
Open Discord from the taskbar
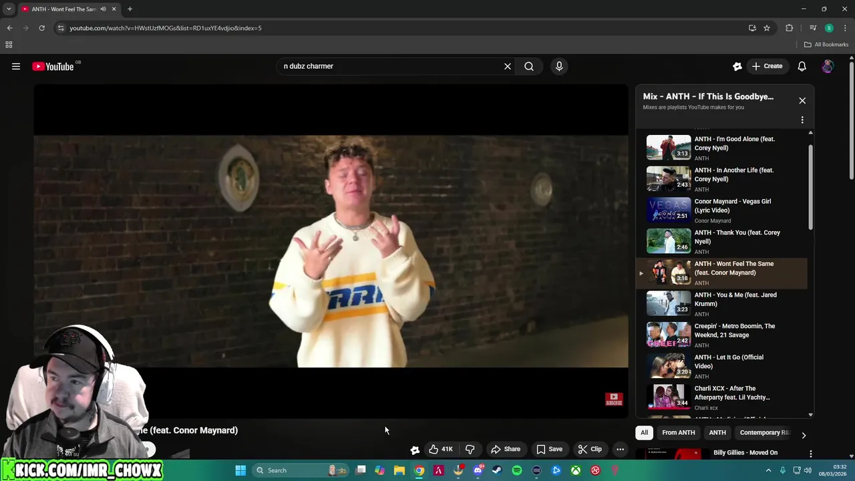click(x=478, y=470)
